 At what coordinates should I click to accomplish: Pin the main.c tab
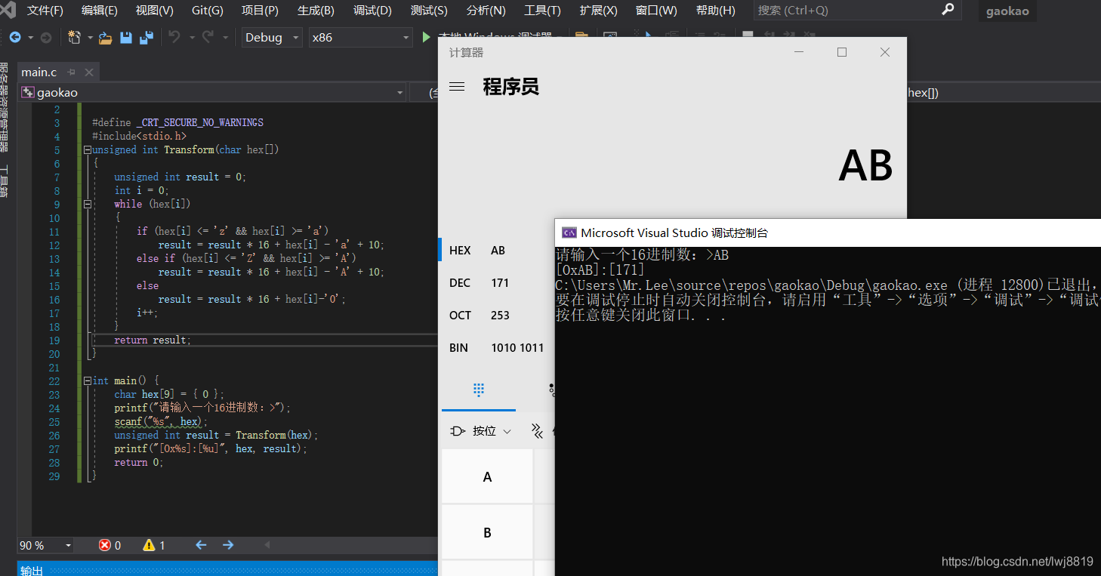coord(72,72)
